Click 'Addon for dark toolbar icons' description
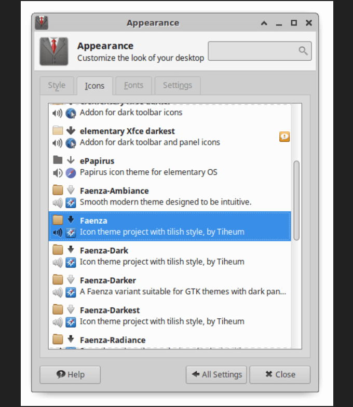This screenshot has height=407, width=353. click(x=131, y=113)
